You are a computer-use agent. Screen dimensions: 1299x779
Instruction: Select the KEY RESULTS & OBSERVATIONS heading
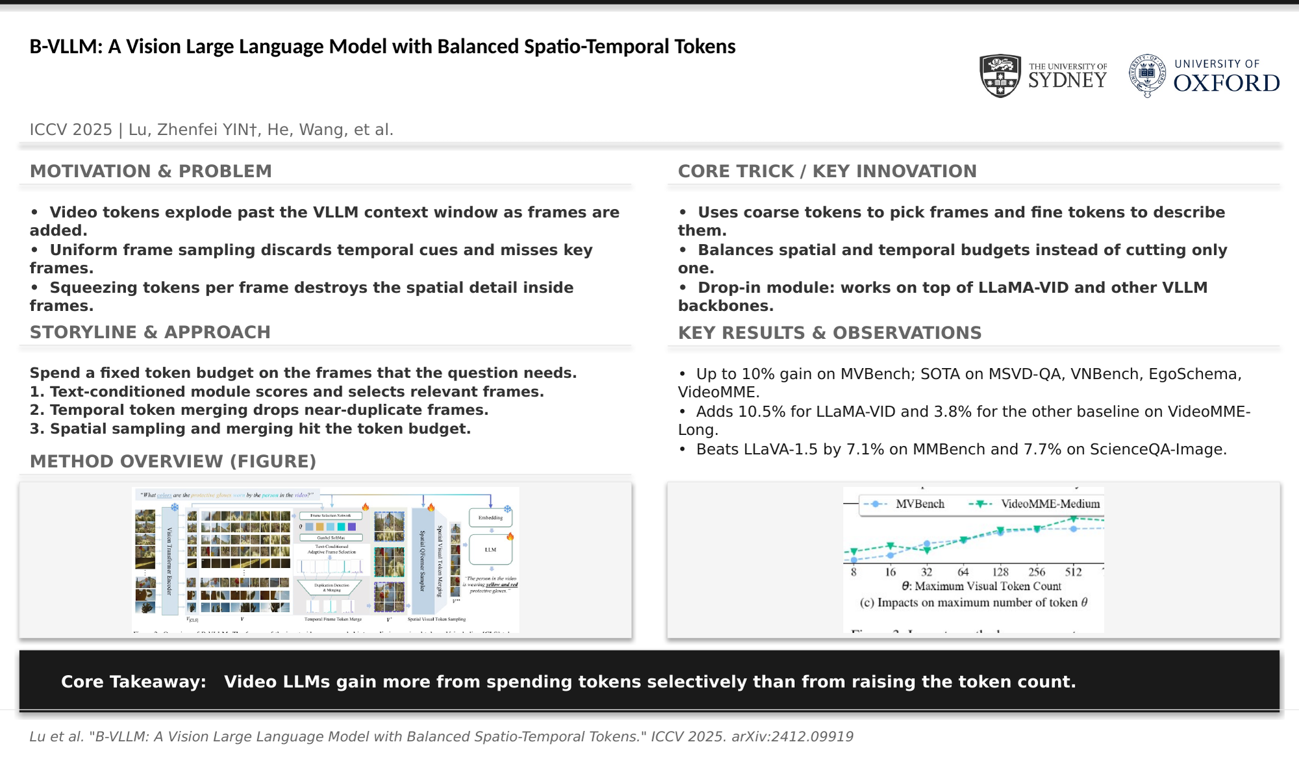pyautogui.click(x=830, y=333)
